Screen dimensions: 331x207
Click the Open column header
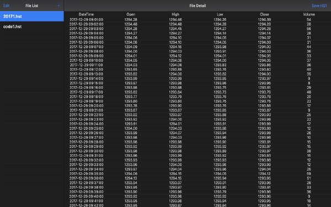(131, 14)
